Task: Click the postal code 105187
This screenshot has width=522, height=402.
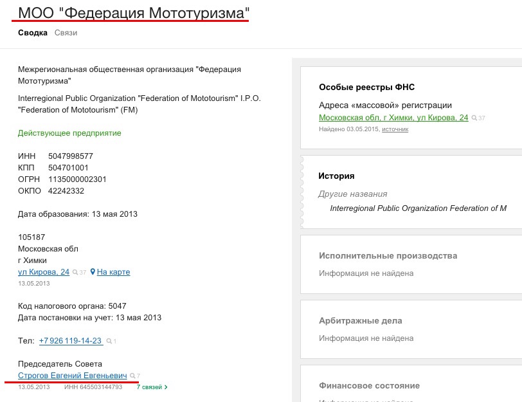Action: click(32, 237)
